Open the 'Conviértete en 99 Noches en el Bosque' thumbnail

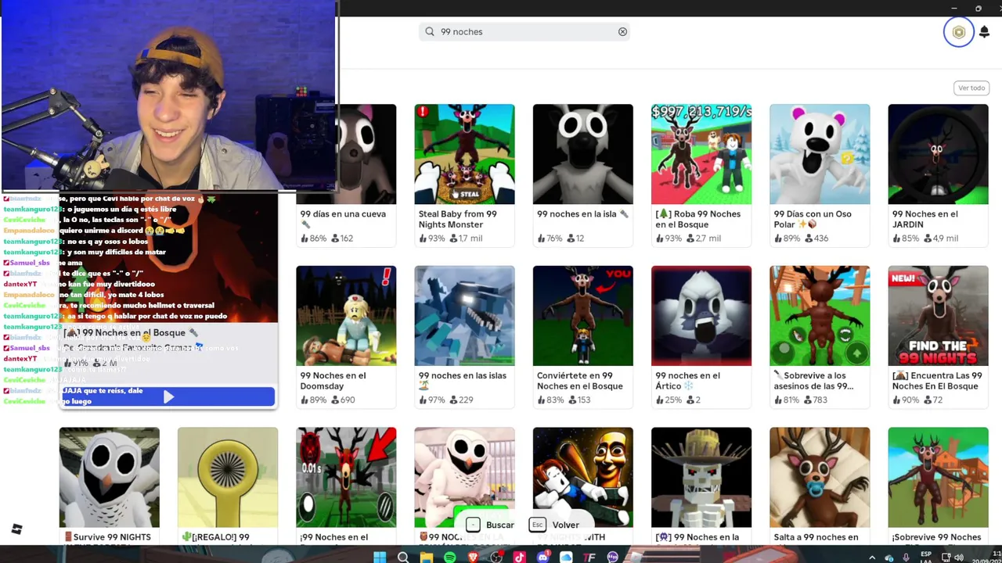point(582,316)
